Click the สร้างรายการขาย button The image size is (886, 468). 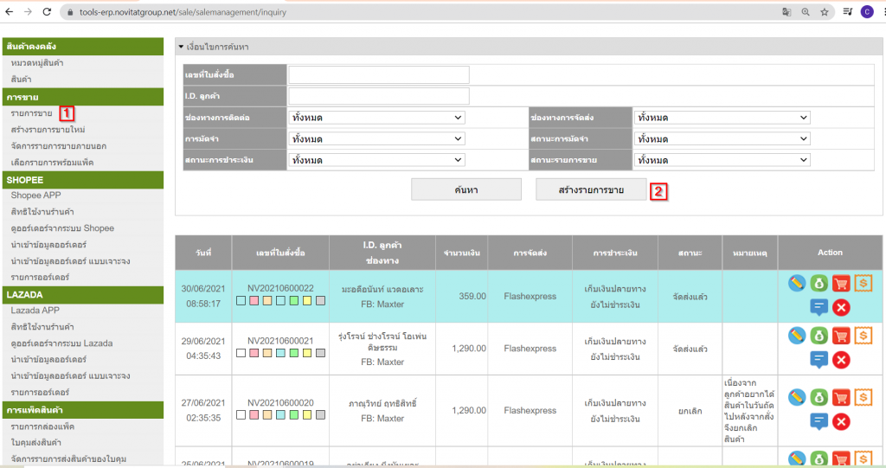click(591, 189)
